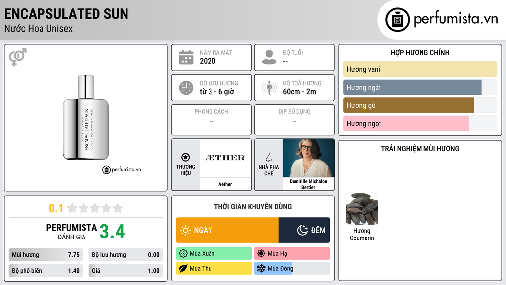Click the small perfumista.vn watermark logo under bottle
This screenshot has width=506, height=285.
(122, 169)
